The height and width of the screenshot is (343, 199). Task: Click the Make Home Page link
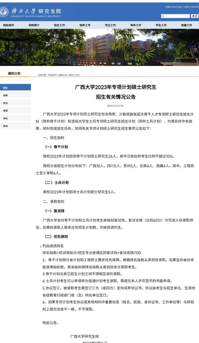(x=174, y=7)
